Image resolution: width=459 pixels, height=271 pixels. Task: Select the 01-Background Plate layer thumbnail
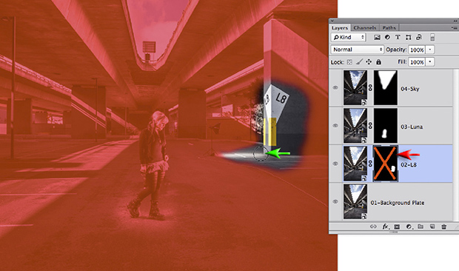click(x=355, y=201)
